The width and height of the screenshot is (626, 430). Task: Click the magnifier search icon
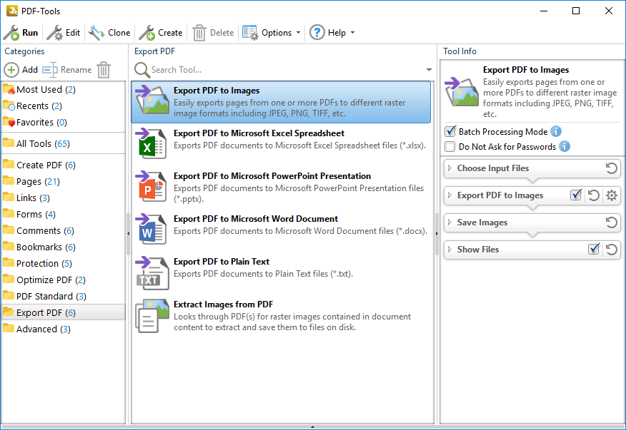141,70
